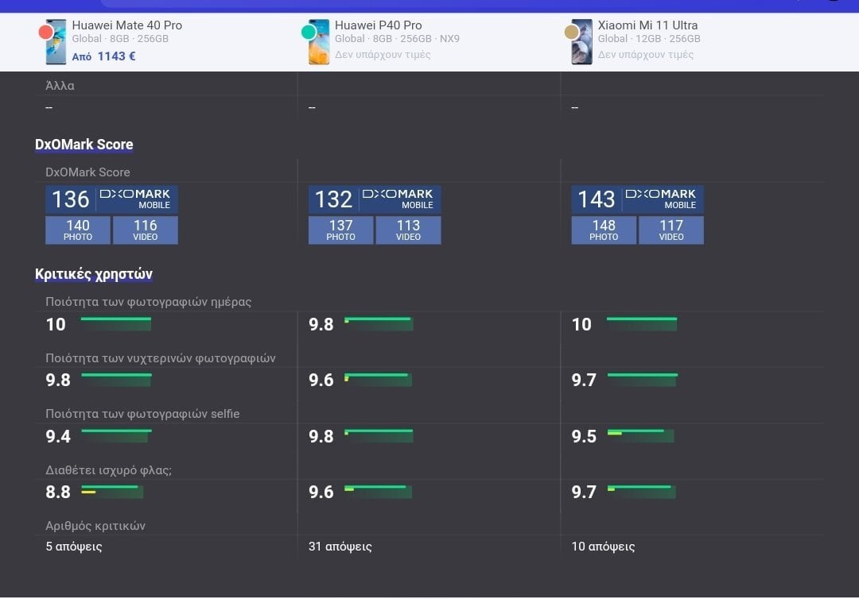Click the 116 VIDEO score tile
Viewport: 859px width, 599px height.
[146, 230]
